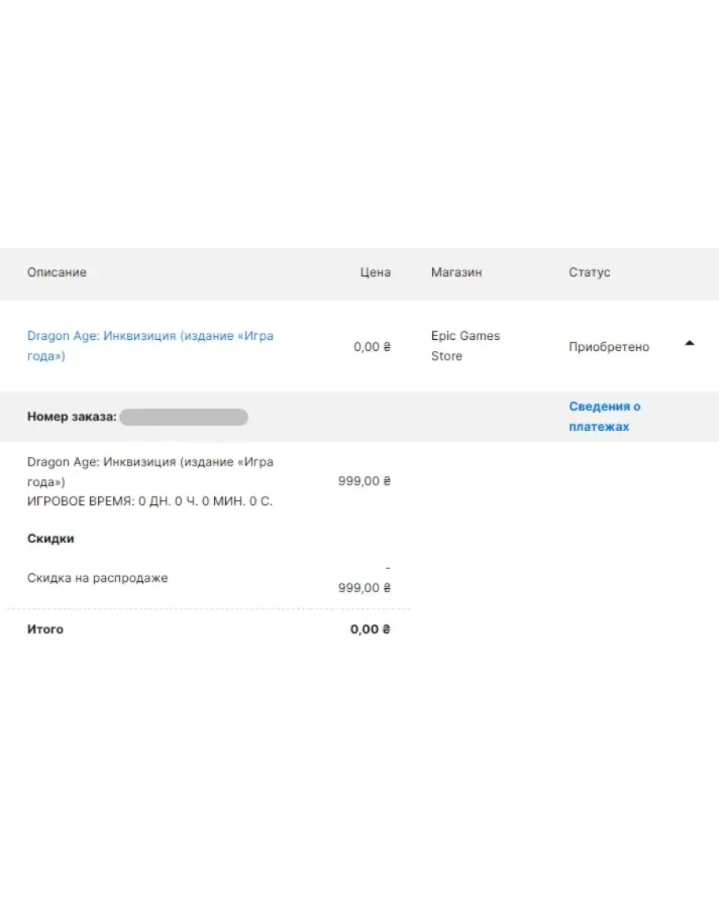719x913 pixels.
Task: Click the 999,00 ₴ item price
Action: (364, 481)
